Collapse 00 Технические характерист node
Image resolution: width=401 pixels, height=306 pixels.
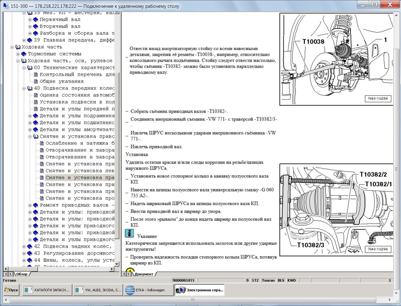(24, 68)
